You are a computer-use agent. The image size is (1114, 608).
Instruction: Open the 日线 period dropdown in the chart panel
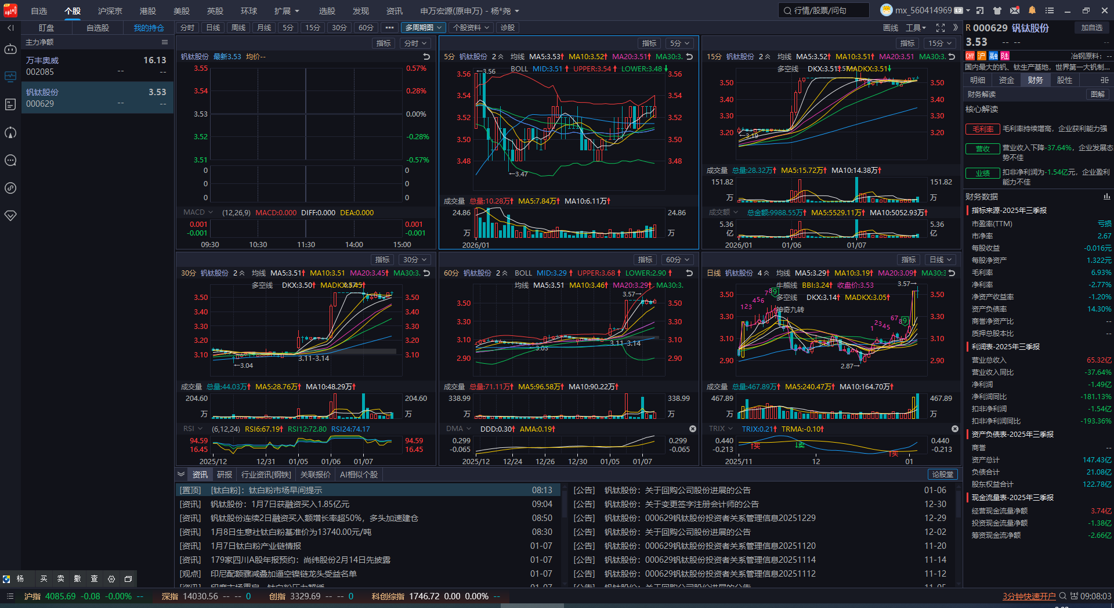(x=941, y=260)
